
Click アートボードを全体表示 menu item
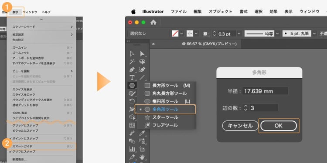(x=41, y=58)
